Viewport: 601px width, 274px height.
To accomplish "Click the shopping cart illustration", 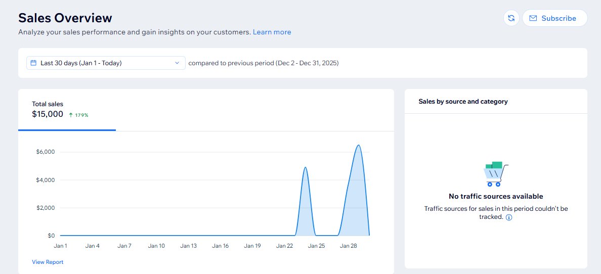I will coord(496,174).
